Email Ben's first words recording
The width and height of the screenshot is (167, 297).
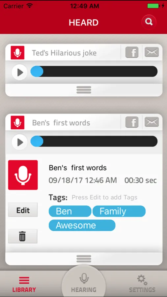152,122
